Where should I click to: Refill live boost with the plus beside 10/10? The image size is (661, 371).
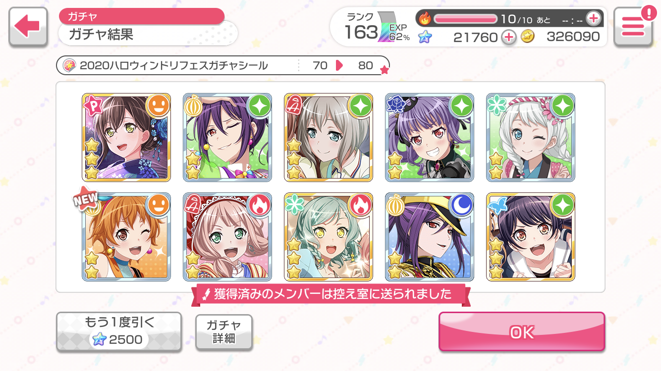(x=593, y=19)
